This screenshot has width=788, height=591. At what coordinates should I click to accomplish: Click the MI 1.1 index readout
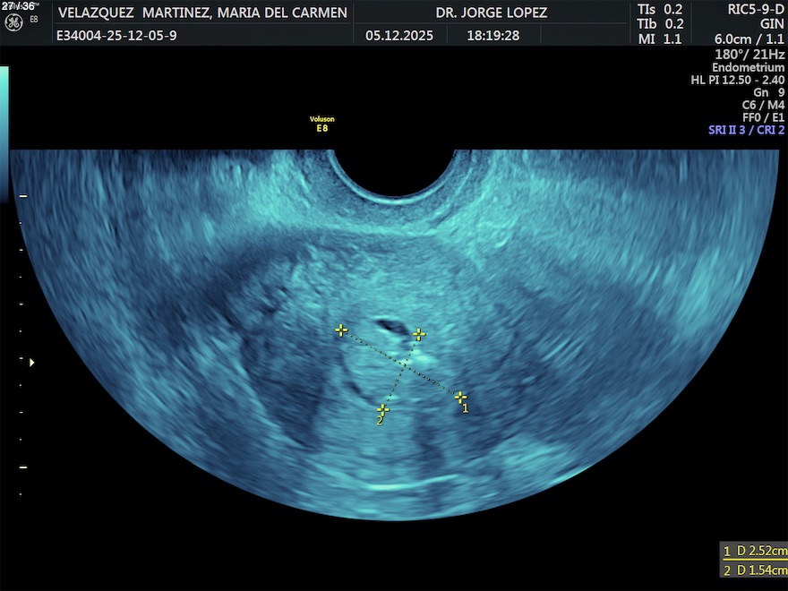(660, 39)
